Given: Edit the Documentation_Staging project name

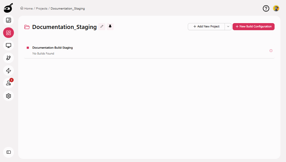Looking at the screenshot, I should pyautogui.click(x=102, y=26).
